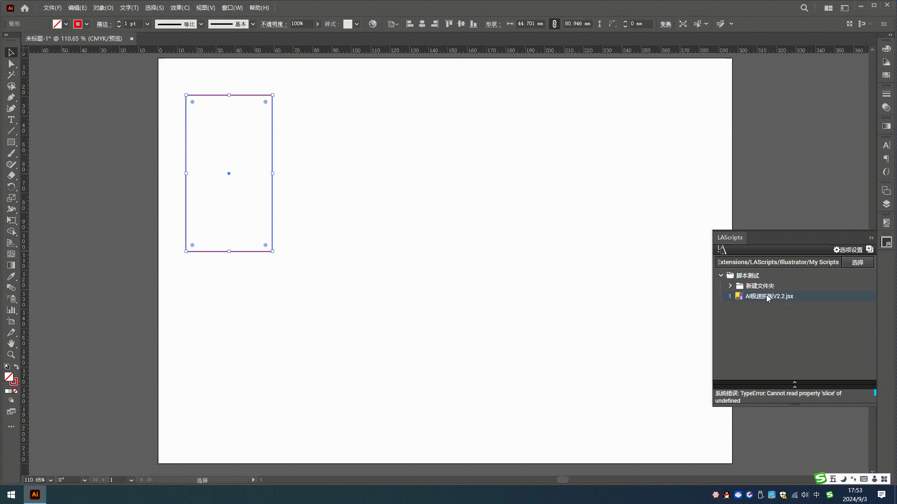Screen dimensions: 897x504
Task: Open the 编辑(E) menu
Action: tap(77, 8)
